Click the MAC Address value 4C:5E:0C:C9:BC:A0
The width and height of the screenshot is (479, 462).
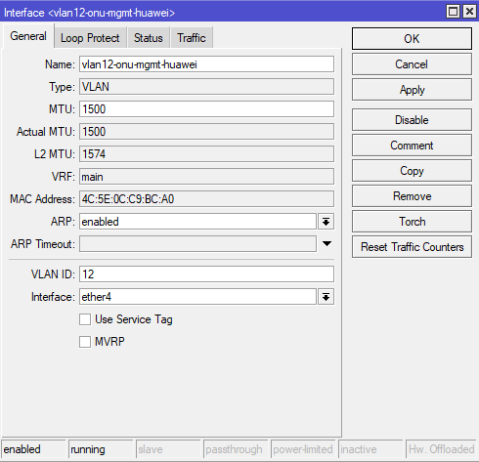(x=206, y=199)
